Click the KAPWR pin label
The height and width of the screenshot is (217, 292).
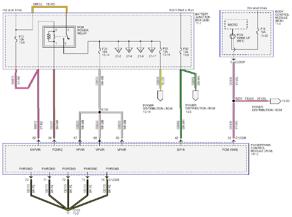(35, 150)
